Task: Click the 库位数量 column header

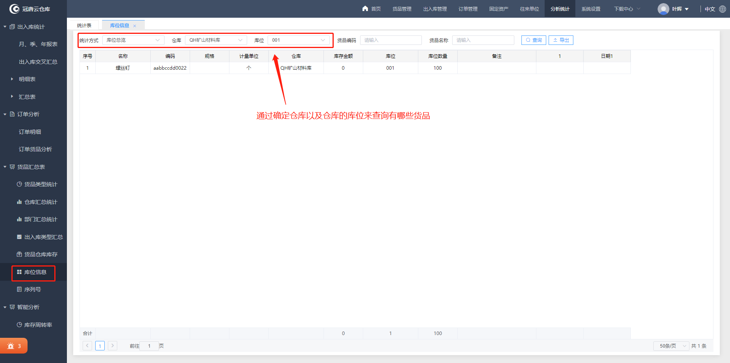Action: click(x=438, y=56)
